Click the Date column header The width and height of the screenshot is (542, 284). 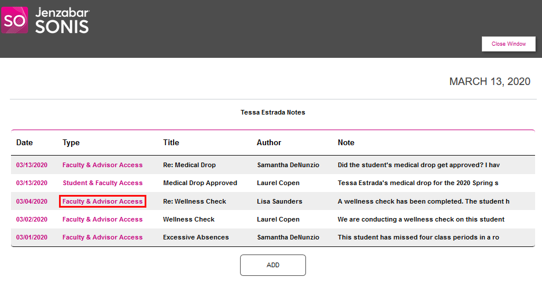tap(24, 143)
